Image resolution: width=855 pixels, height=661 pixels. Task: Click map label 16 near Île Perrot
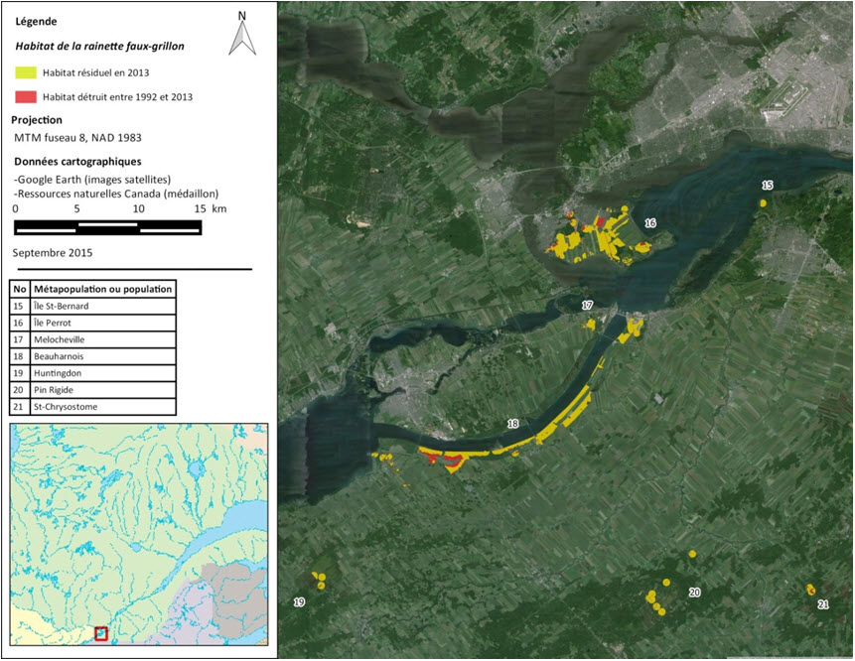649,224
